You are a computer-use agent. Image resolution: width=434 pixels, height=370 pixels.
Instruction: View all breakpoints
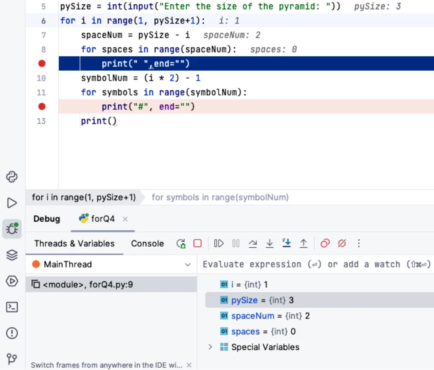325,243
